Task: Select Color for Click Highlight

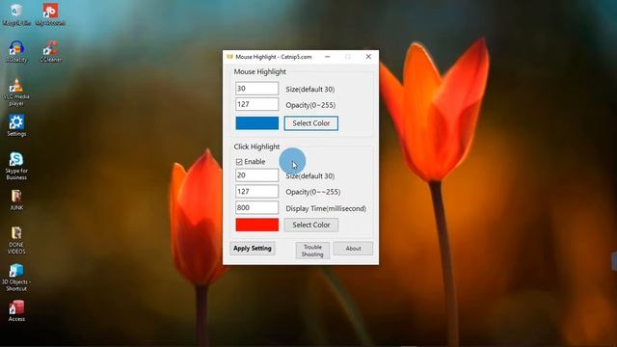Action: click(310, 225)
